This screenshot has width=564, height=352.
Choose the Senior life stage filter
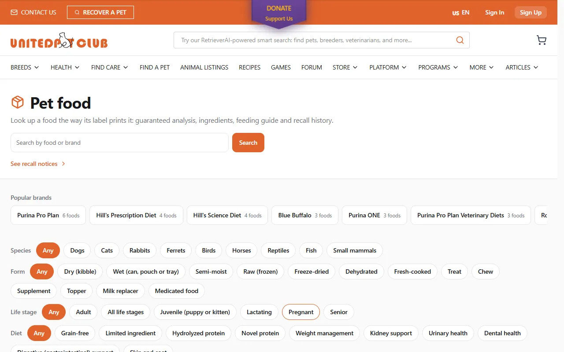coord(339,312)
